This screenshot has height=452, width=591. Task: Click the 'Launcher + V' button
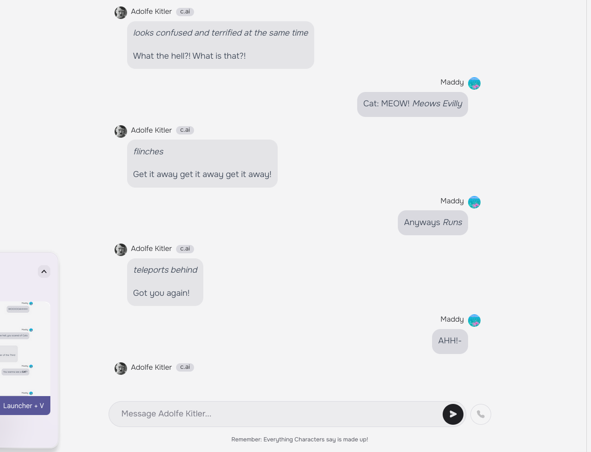[25, 406]
